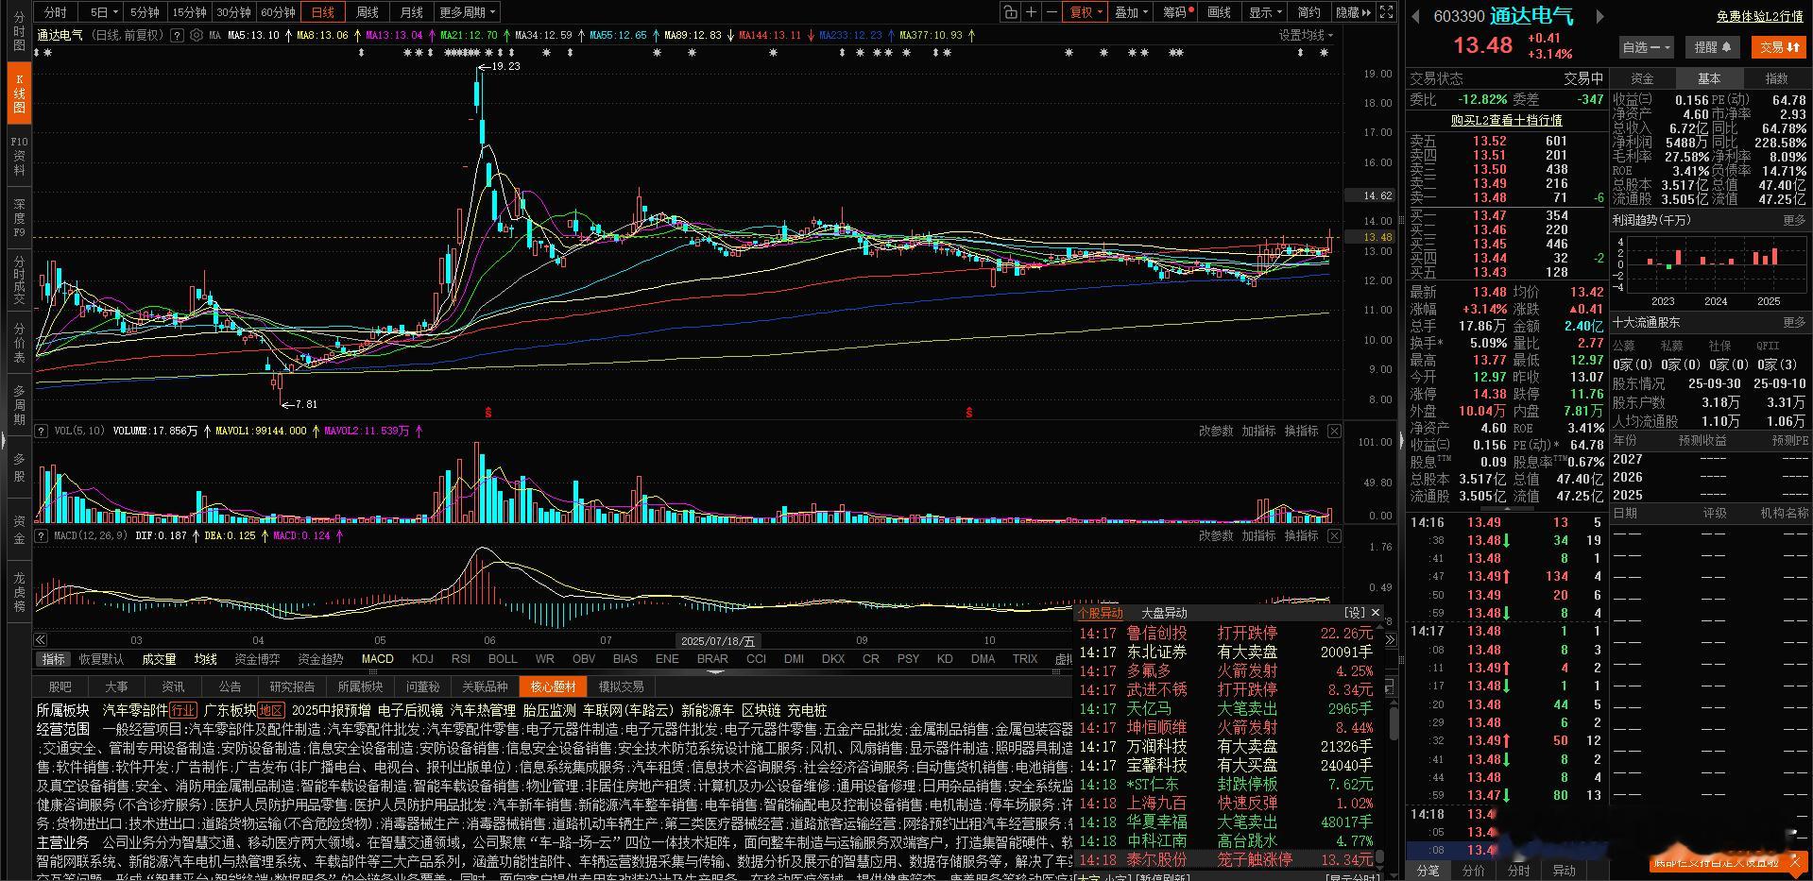
Task: Switch to 周线 weekly period
Action: pyautogui.click(x=368, y=12)
